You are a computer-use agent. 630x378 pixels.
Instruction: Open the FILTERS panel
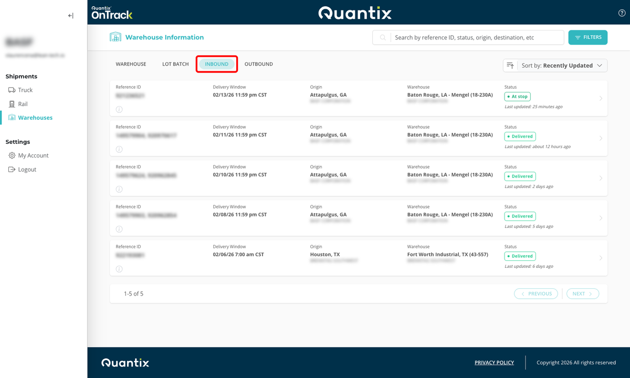point(587,37)
